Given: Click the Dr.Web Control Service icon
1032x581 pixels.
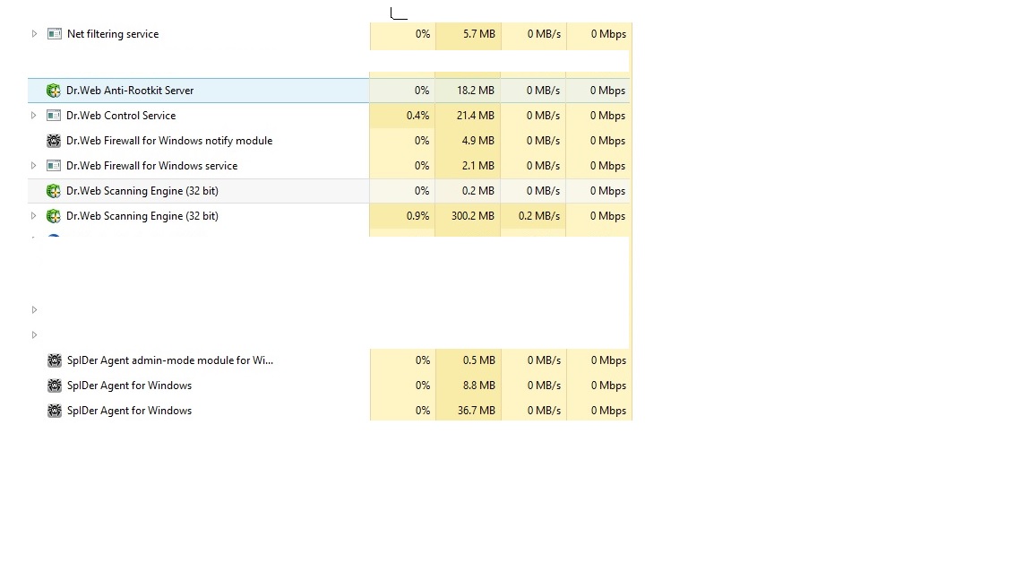Looking at the screenshot, I should pos(54,116).
